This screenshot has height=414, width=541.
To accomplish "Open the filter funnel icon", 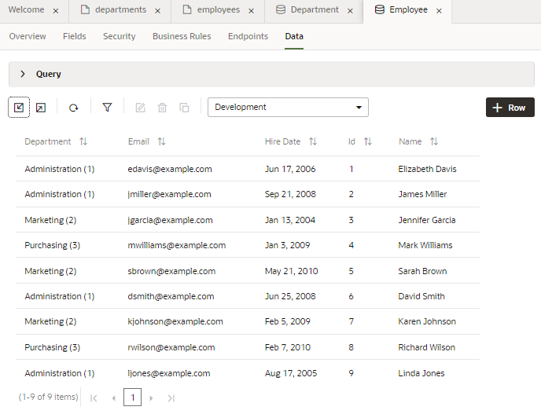I will point(107,108).
